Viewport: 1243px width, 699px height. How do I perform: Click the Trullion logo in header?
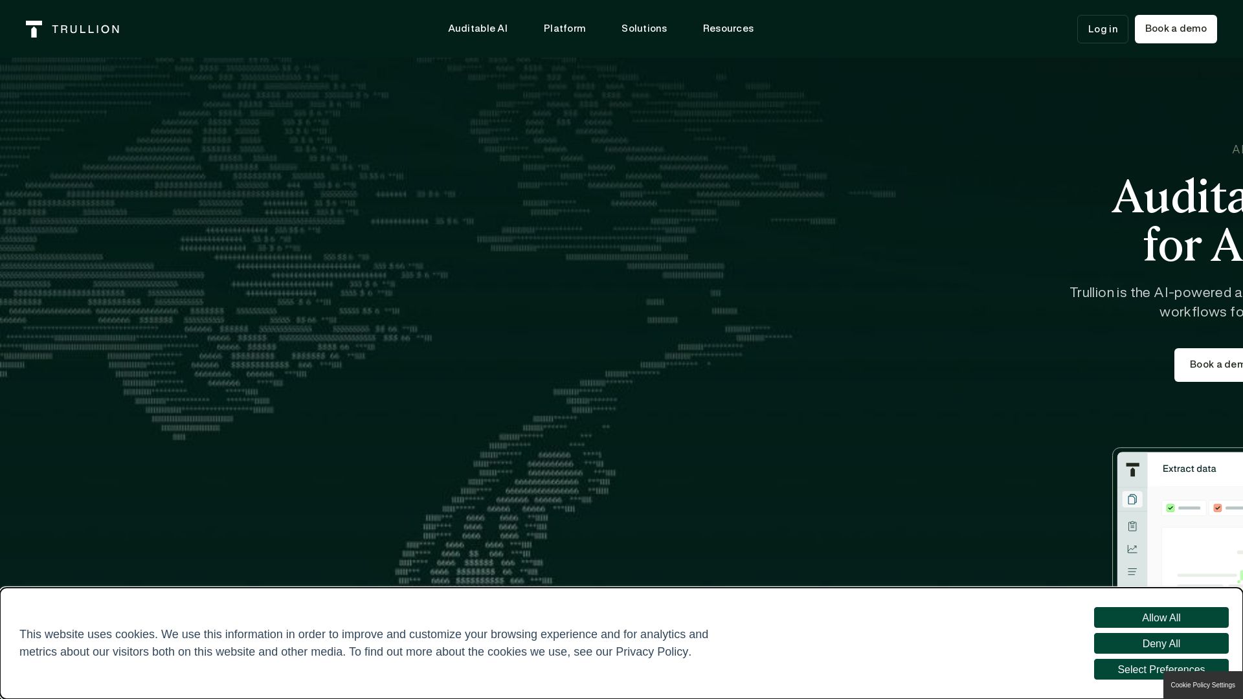(73, 29)
